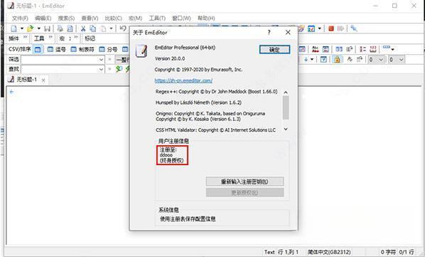Open dropdown arrow next to Open folder icon
Viewport: 425px width, 257px height.
(39, 28)
